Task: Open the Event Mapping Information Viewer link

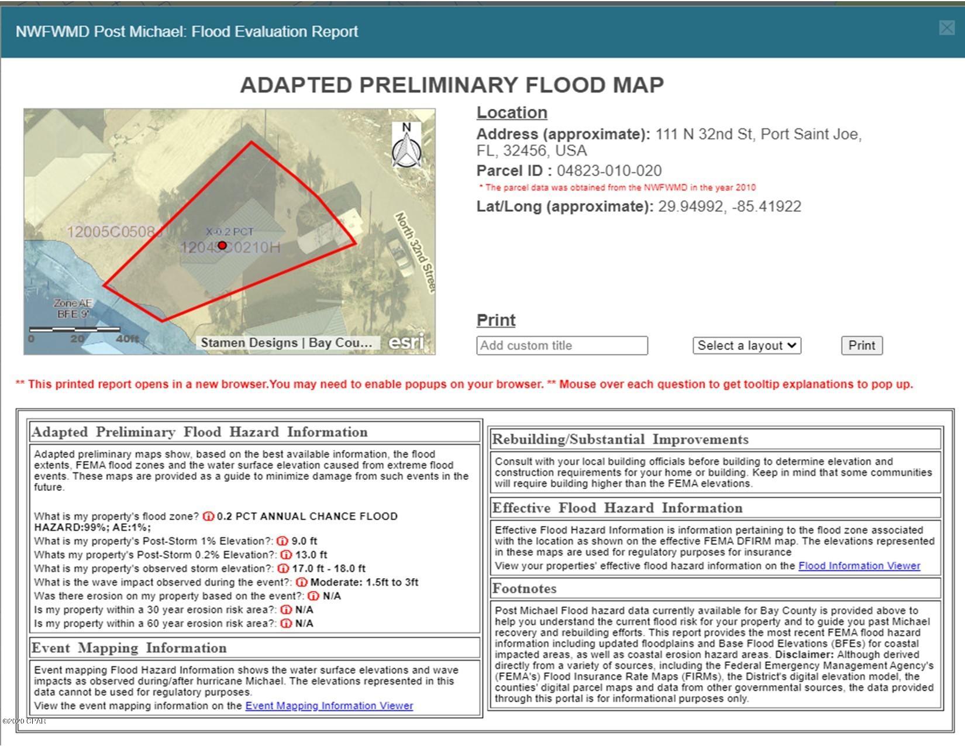Action: pos(329,706)
